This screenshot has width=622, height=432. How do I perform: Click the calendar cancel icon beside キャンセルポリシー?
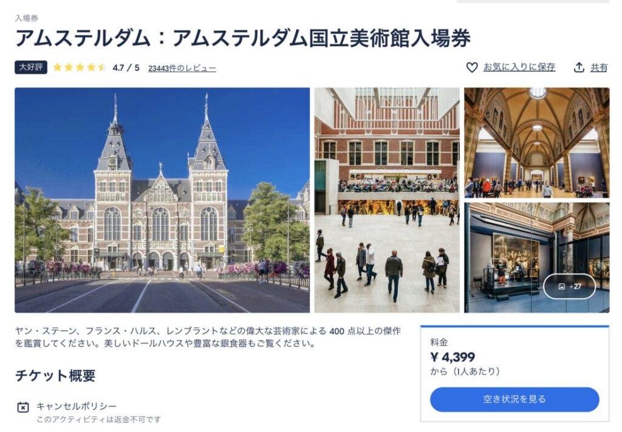tap(23, 407)
